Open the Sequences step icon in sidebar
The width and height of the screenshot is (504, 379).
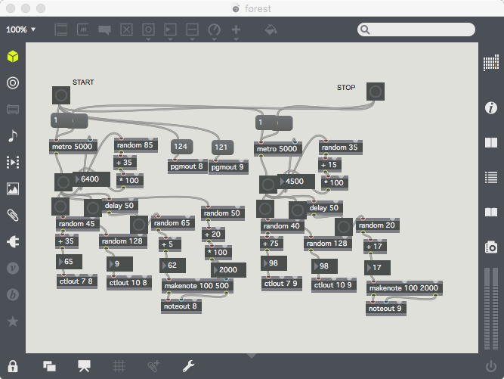coord(13,162)
